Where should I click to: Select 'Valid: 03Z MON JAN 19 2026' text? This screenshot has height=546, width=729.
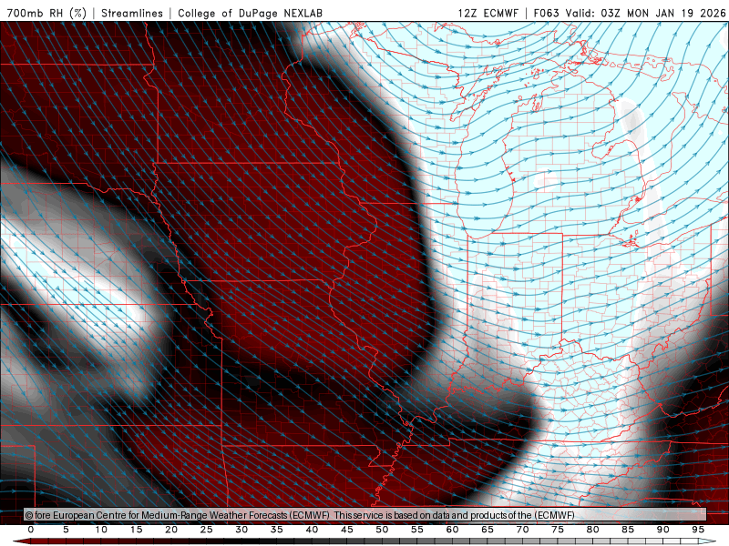click(x=645, y=13)
